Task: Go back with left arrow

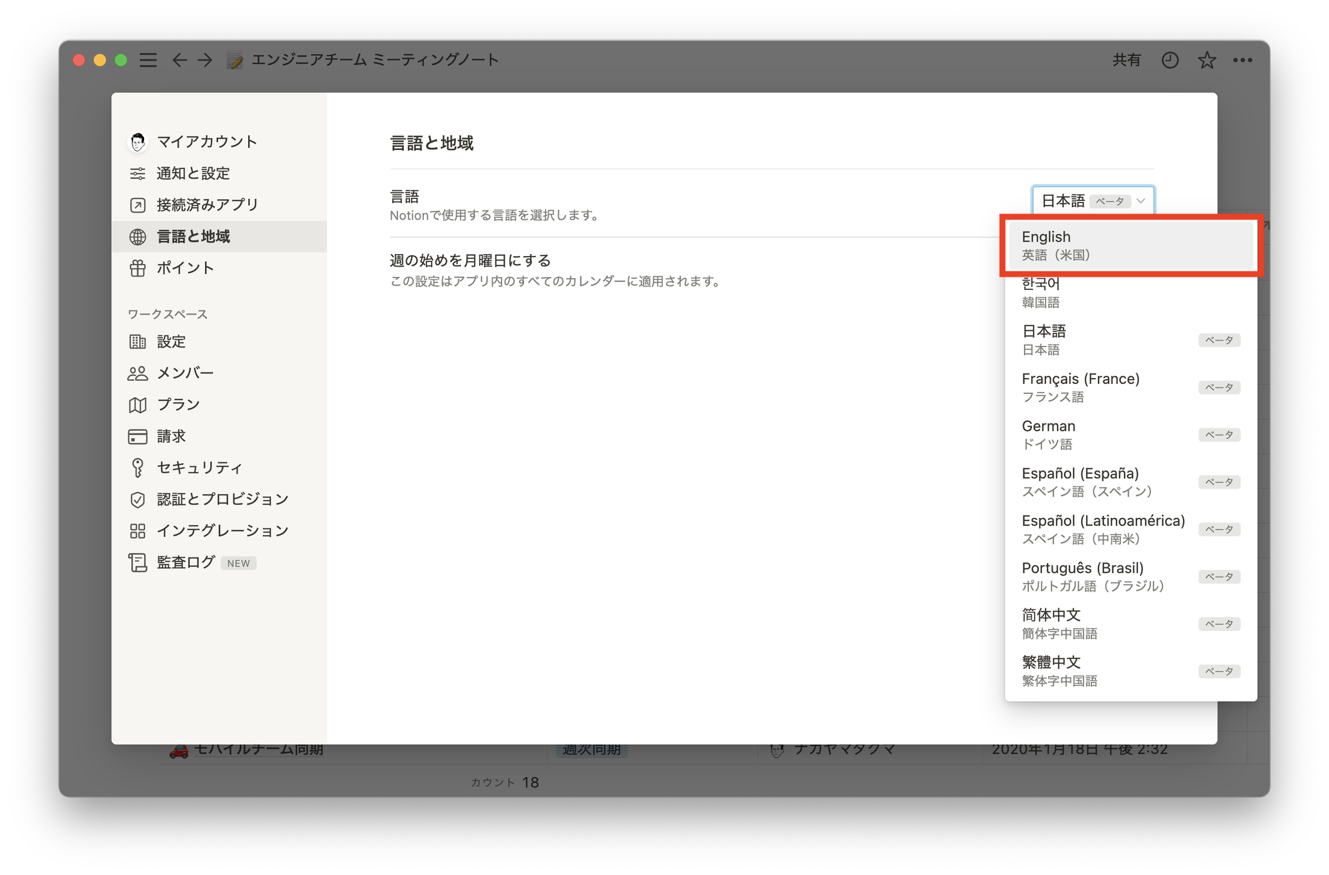Action: (x=179, y=60)
